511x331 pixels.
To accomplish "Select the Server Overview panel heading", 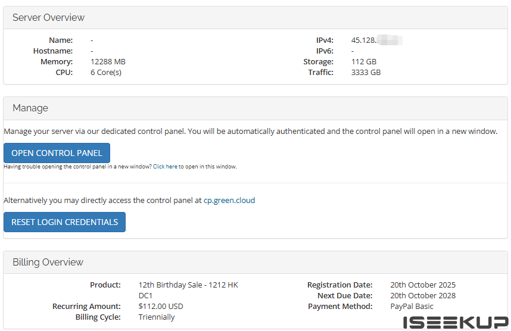I will pos(49,18).
